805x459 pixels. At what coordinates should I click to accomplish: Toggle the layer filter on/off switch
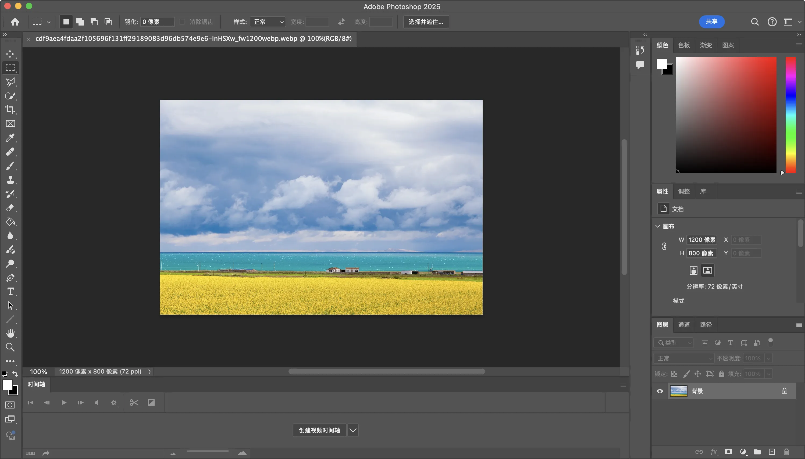pyautogui.click(x=770, y=342)
